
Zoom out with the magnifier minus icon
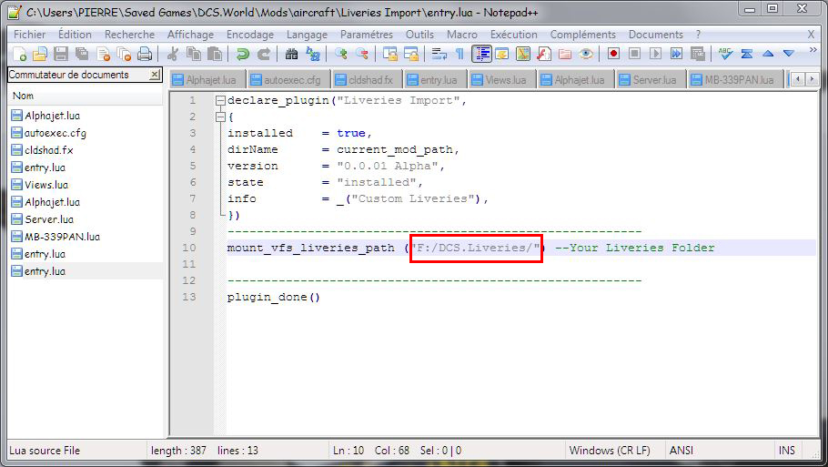362,54
